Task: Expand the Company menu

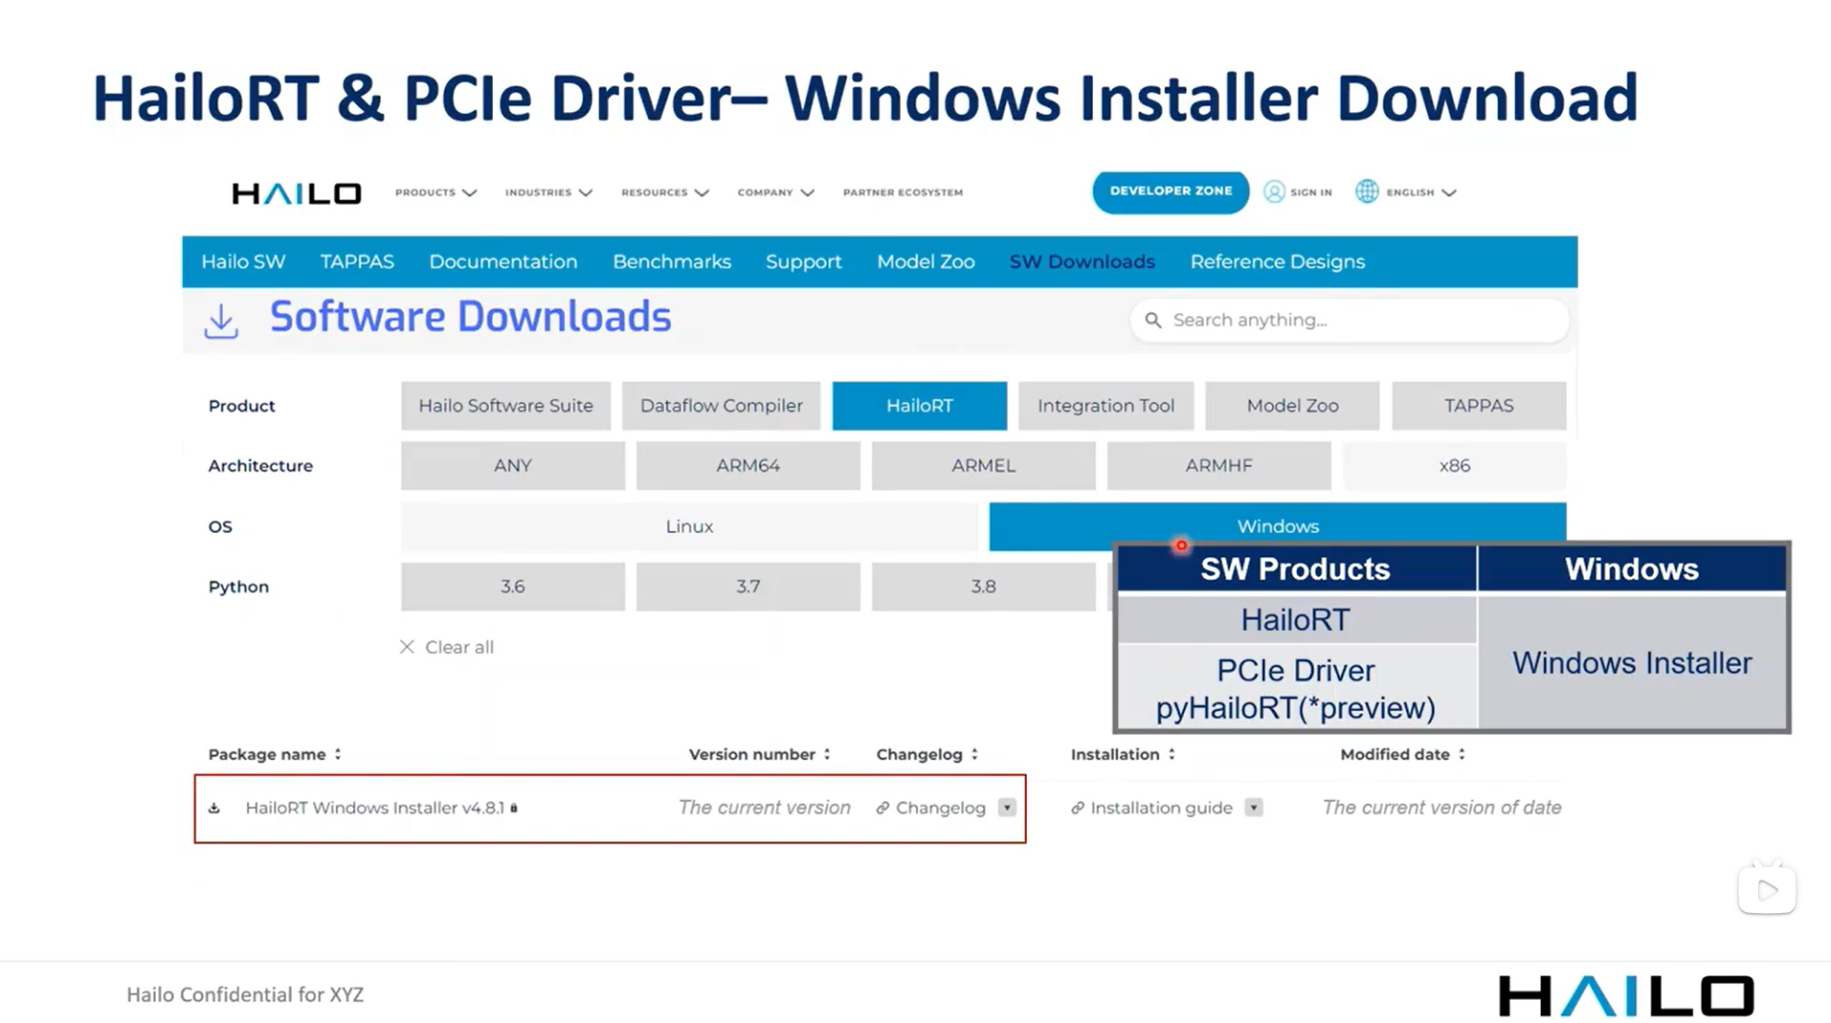Action: pos(775,192)
